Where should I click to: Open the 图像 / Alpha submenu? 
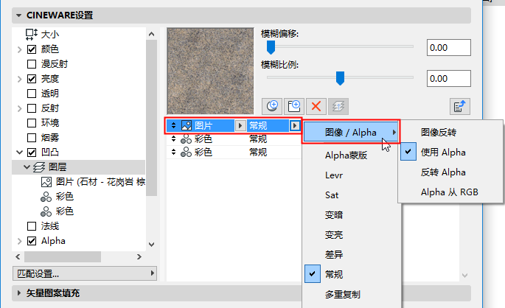pyautogui.click(x=351, y=133)
